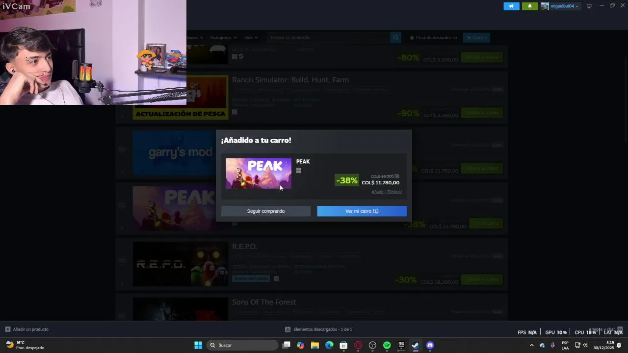628x353 pixels.
Task: Click the Ver mi carro (1) button
Action: coord(362,211)
